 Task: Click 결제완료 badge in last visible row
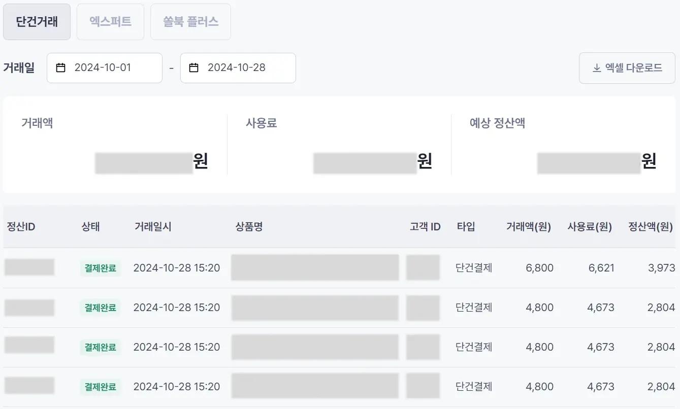[x=100, y=387]
